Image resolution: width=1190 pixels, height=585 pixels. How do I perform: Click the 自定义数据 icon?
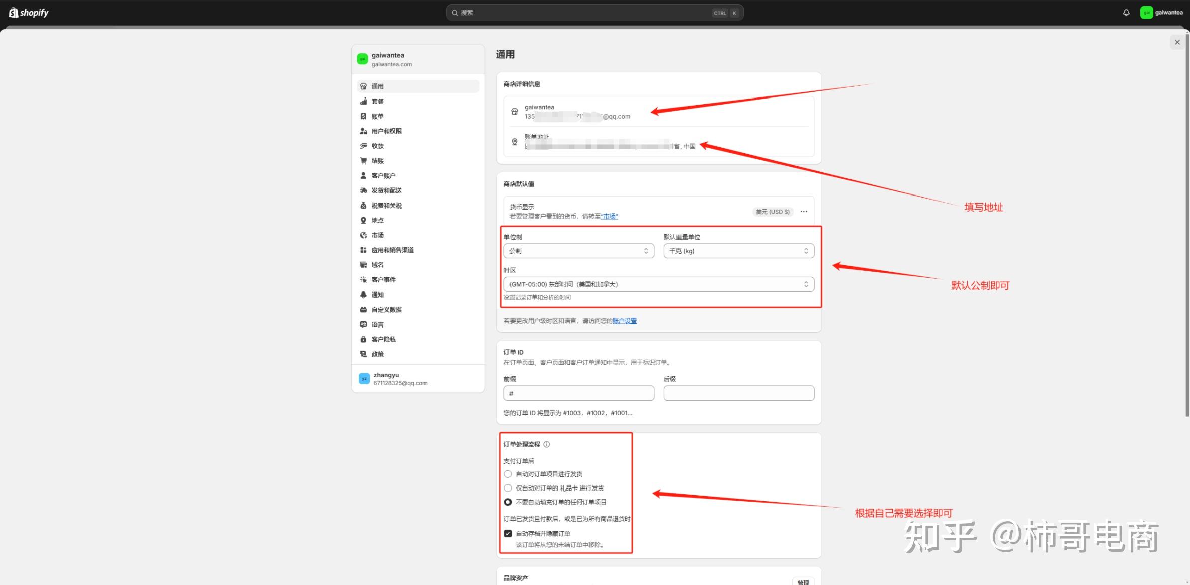tap(363, 310)
